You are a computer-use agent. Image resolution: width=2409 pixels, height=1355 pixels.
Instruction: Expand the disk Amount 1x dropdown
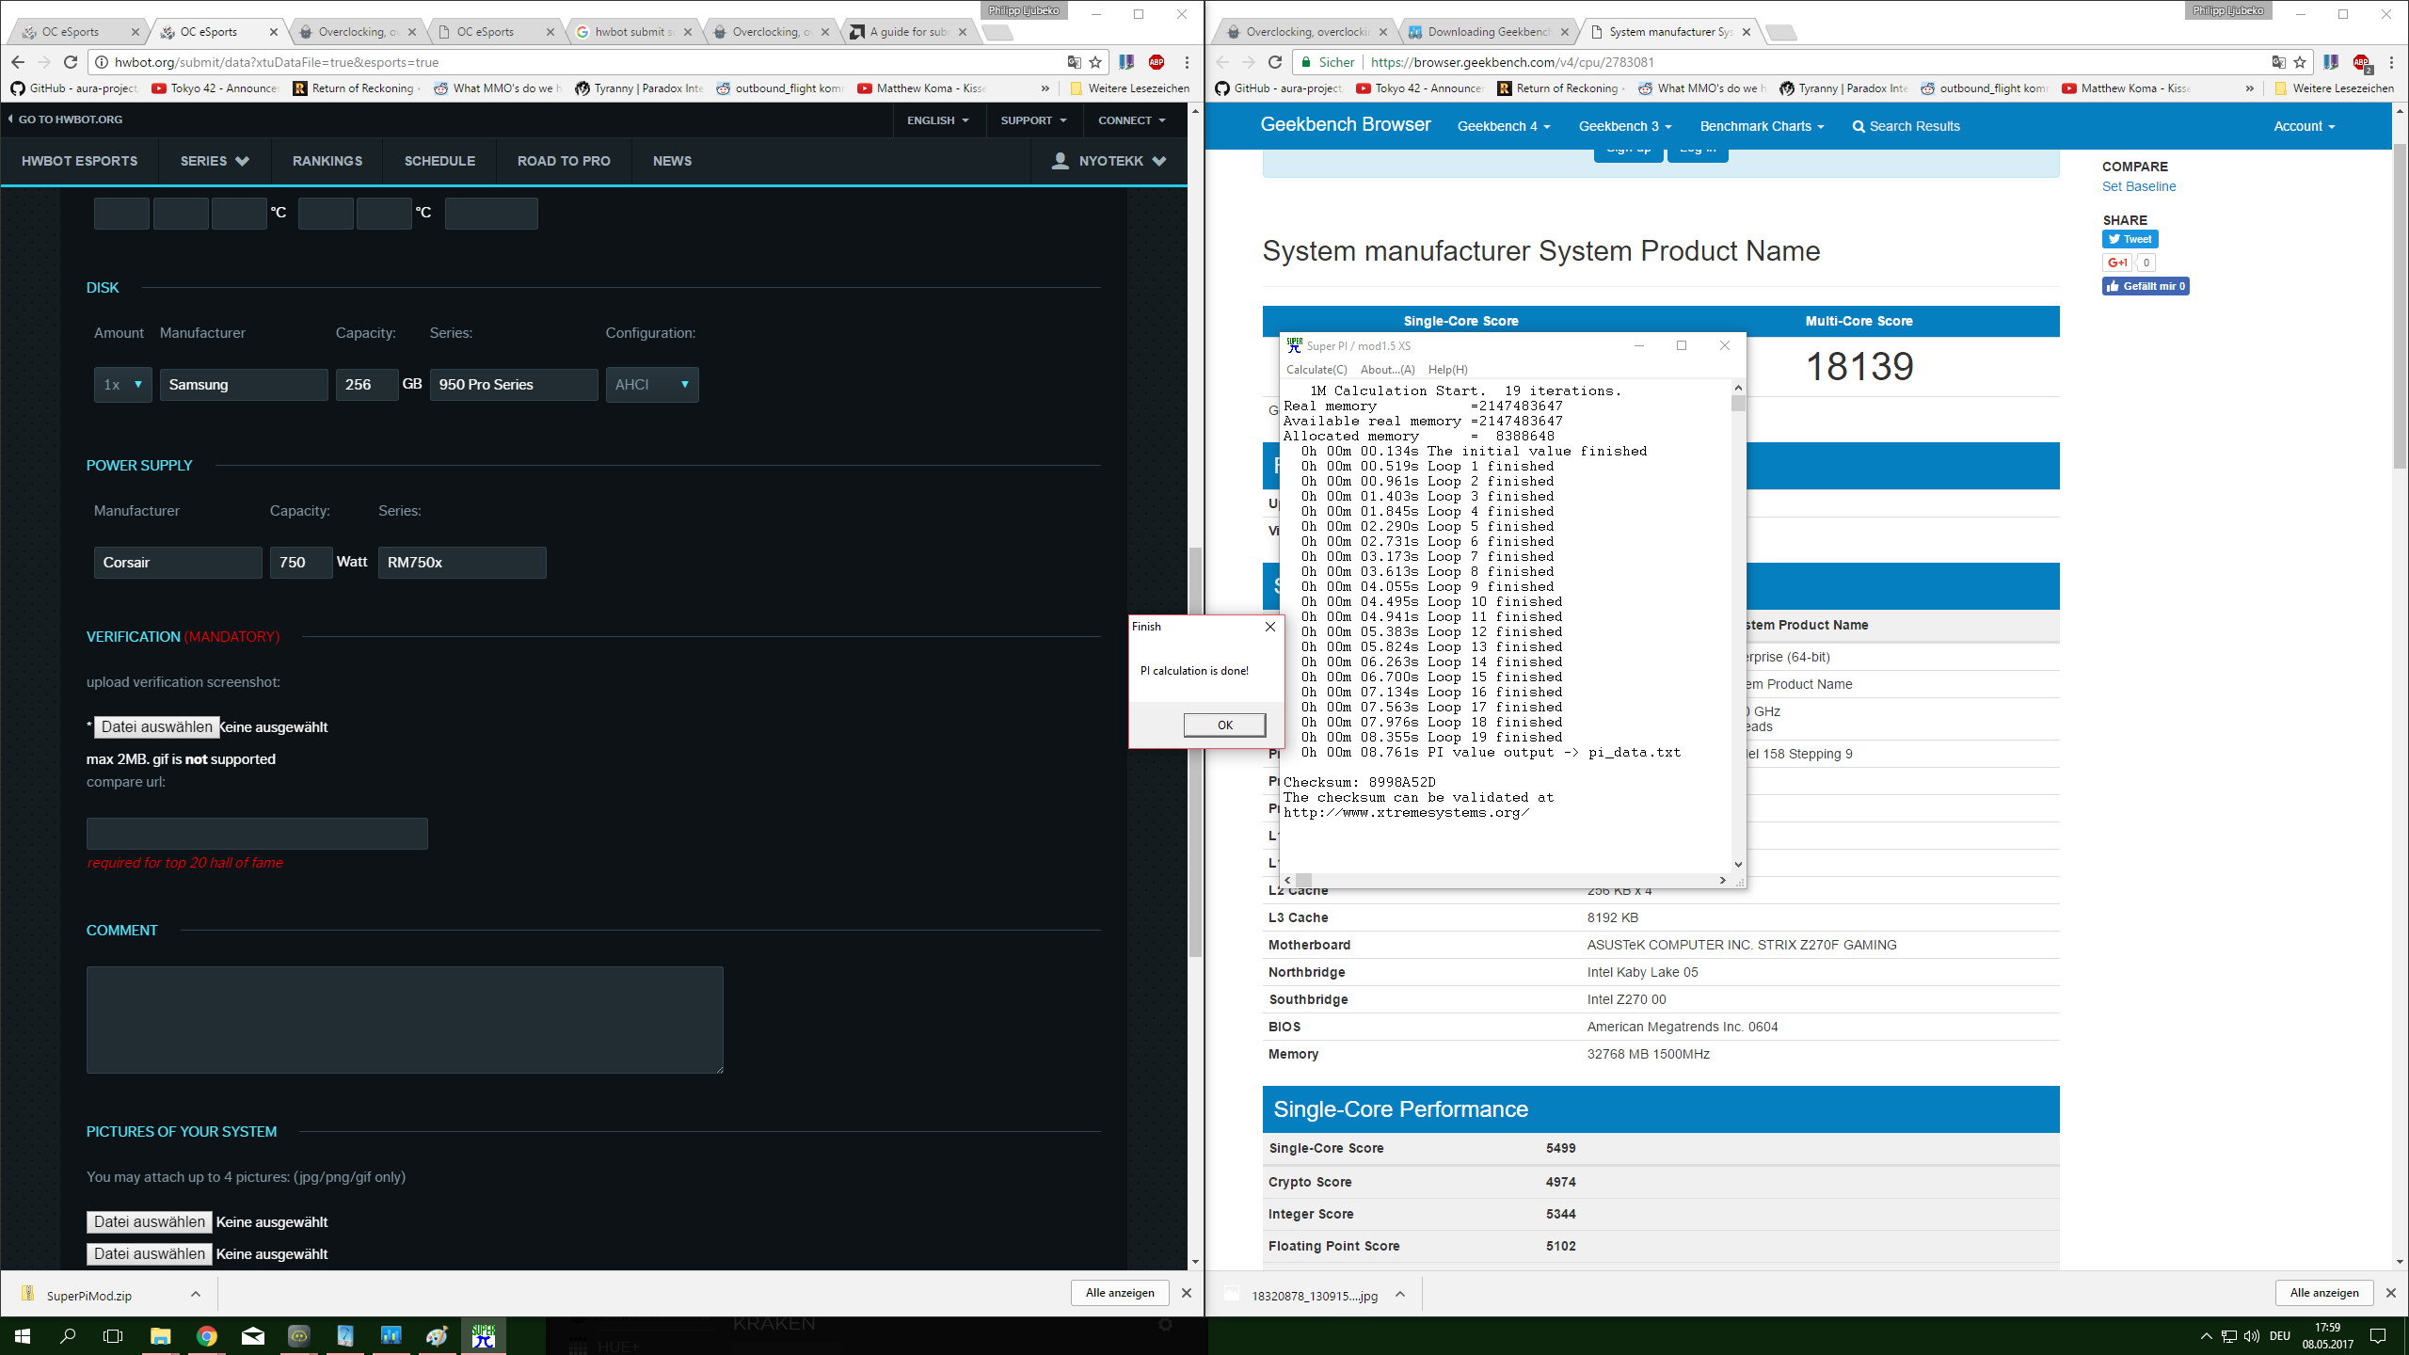point(123,385)
